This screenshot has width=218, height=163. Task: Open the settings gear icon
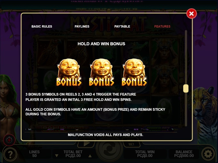click(x=208, y=154)
